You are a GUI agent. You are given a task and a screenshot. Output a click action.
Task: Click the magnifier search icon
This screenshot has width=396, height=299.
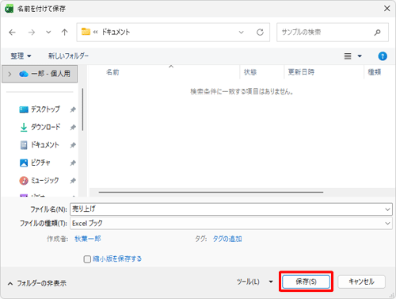[378, 33]
